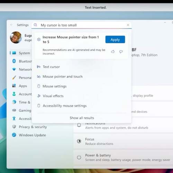Open the Visual effects result
The image size is (173, 173).
82,96
